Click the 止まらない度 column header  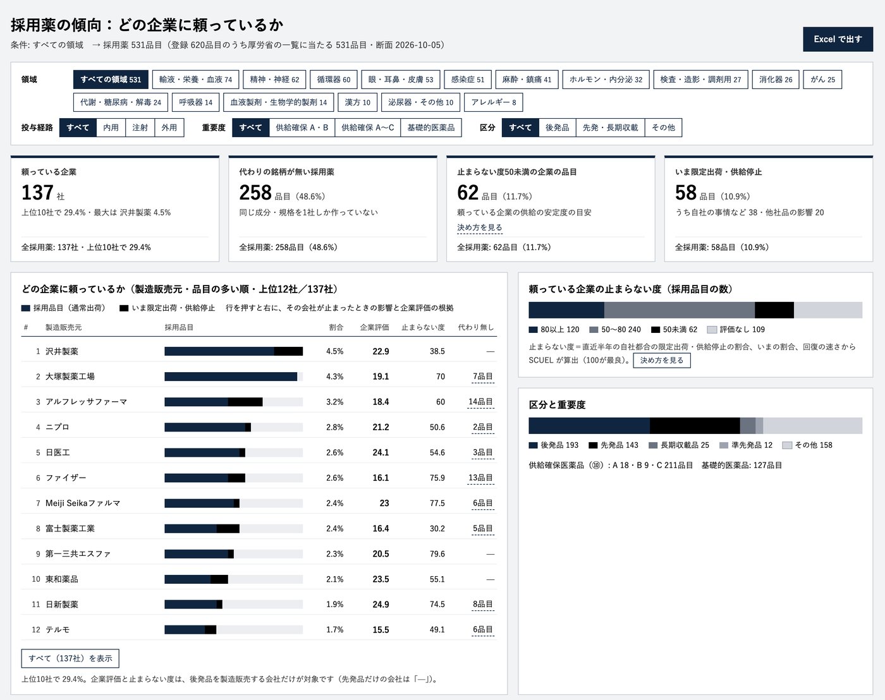[423, 327]
